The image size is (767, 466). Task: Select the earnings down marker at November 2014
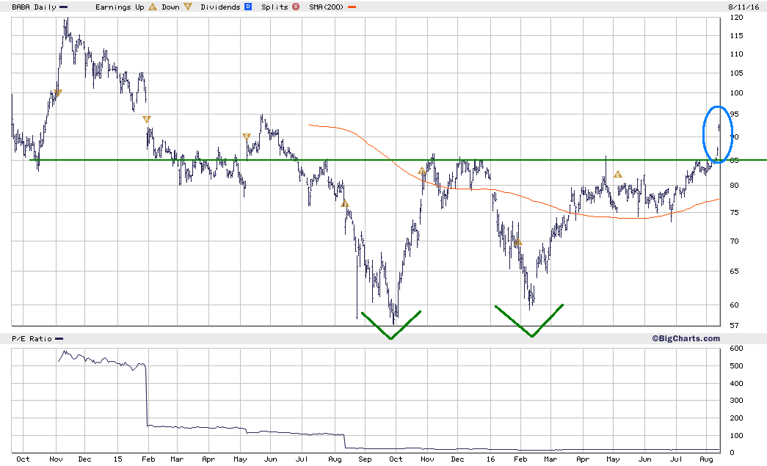click(x=58, y=92)
